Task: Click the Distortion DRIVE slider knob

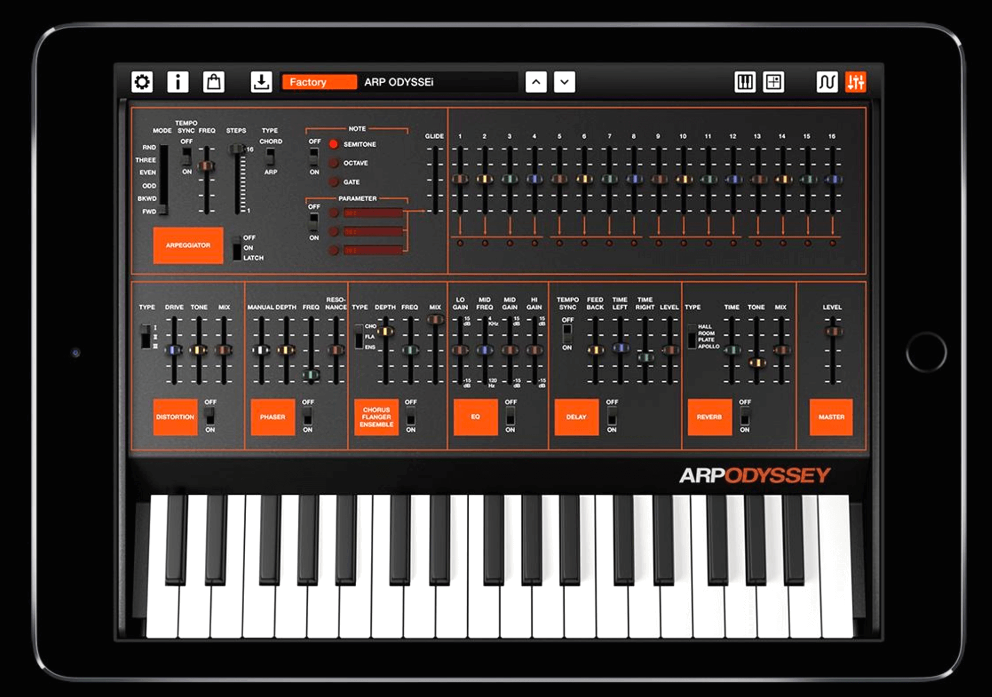Action: pos(174,350)
